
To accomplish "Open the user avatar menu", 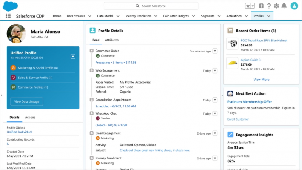I will [294, 6].
